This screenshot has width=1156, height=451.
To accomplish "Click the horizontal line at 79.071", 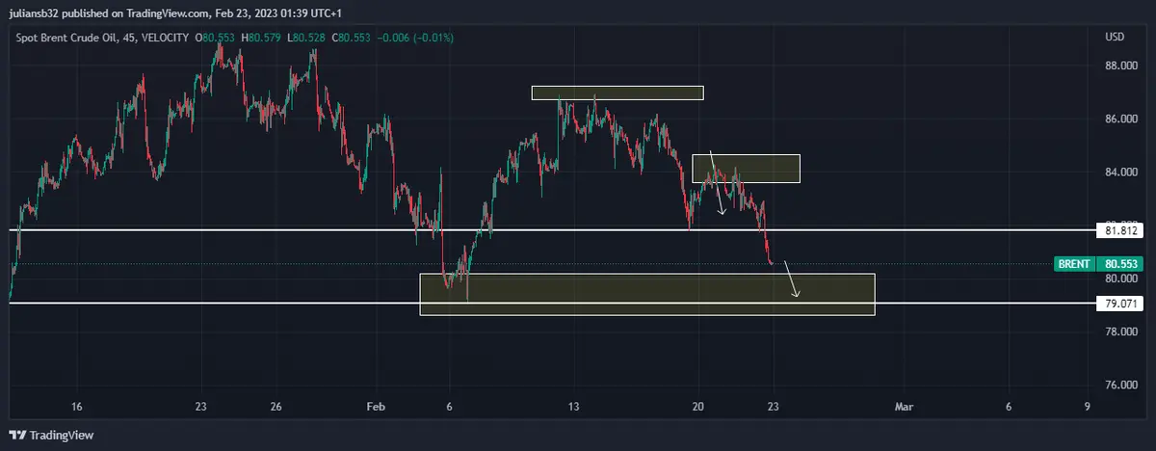I will point(241,303).
